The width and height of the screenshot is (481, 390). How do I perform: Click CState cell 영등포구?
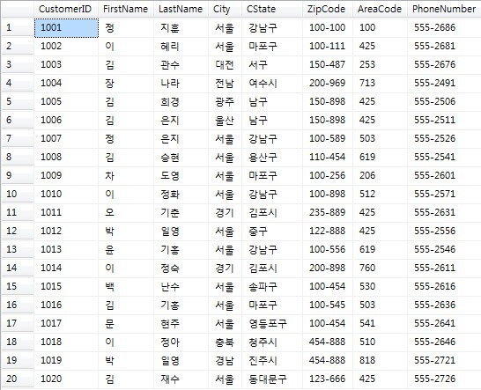pyautogui.click(x=272, y=323)
